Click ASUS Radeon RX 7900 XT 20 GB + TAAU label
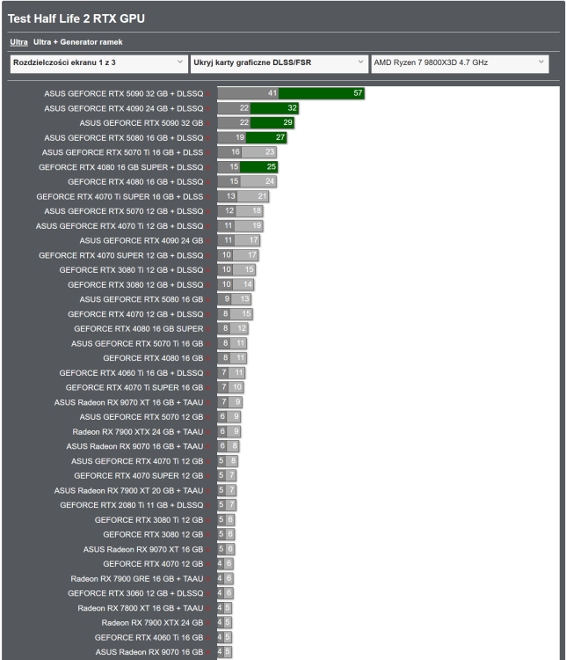566x660 pixels. tap(128, 491)
